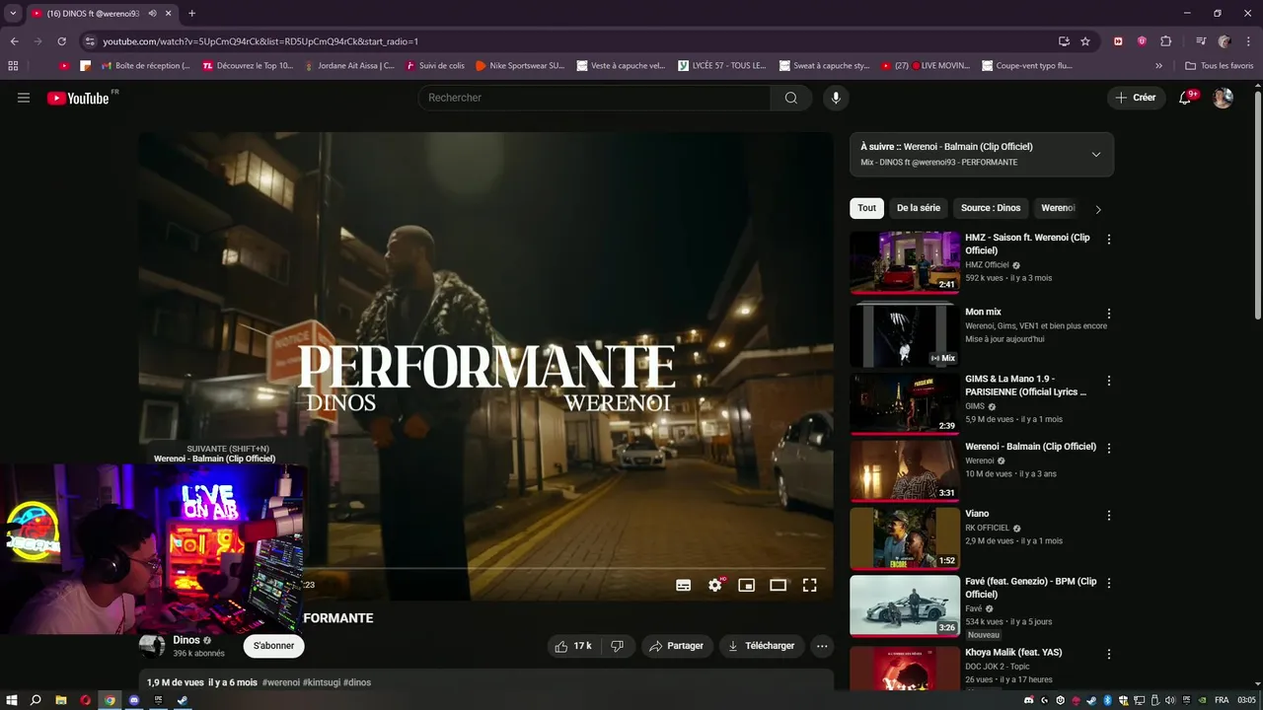
Task: Click the page vertical scrollbar
Action: point(1257,204)
